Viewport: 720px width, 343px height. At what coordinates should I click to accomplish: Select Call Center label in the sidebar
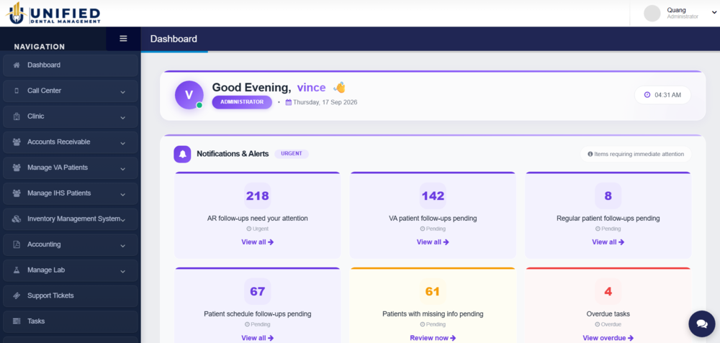click(44, 91)
